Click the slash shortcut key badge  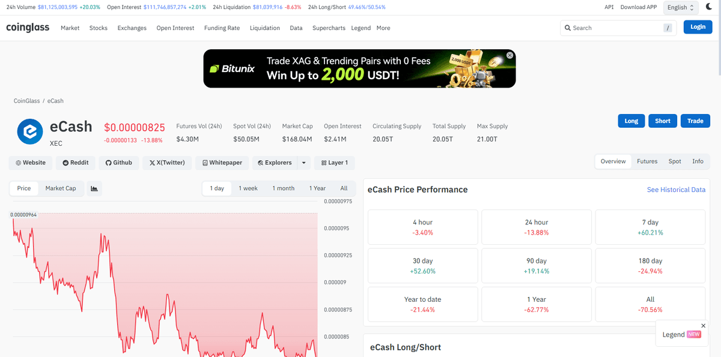(x=668, y=28)
